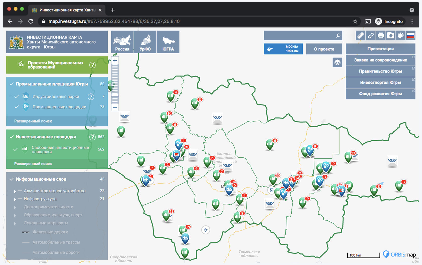The image size is (422, 265).
Task: Uncheck Промышленные площадки sublayer
Action: click(x=17, y=107)
